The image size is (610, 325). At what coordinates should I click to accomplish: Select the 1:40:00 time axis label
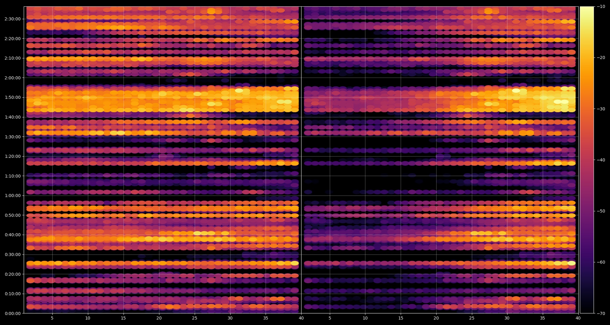[x=13, y=117]
